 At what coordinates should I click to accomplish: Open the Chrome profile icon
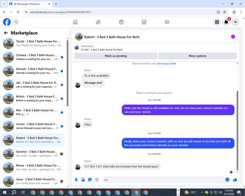[234, 12]
